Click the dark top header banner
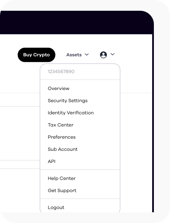170x223 pixels. click(x=76, y=23)
